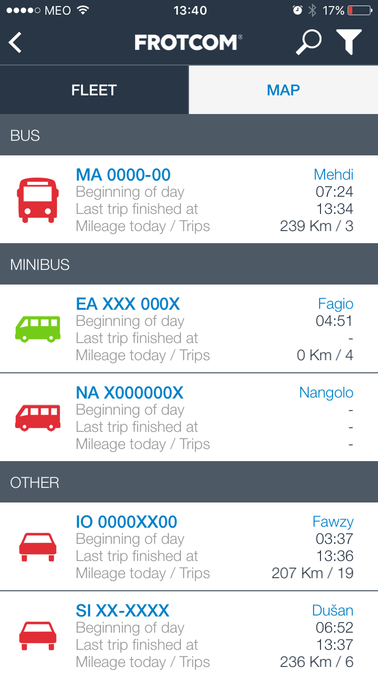Tap the red bus icon for MA 0000-00
This screenshot has height=673, width=378.
coord(38,200)
